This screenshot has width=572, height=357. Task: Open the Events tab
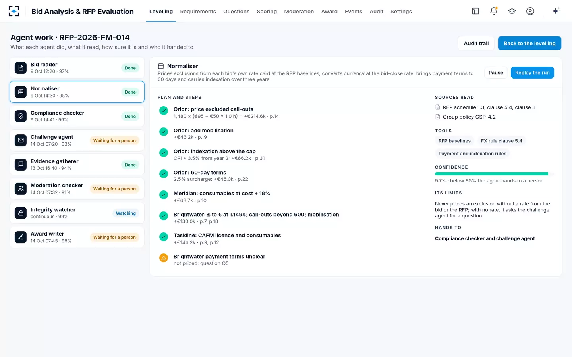coord(354,12)
